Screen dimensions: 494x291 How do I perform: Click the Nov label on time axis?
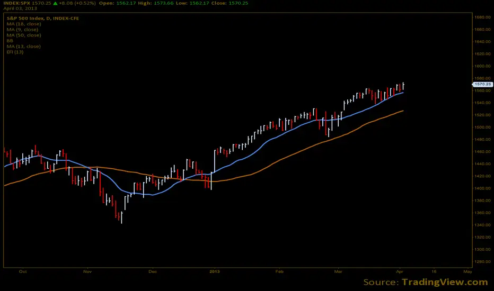(x=87, y=271)
